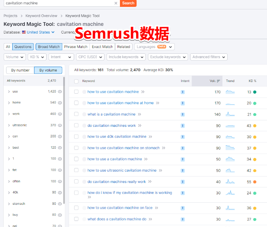
Task: Click double-arrow icon beside 'what is a cavitation machine'
Action: [139, 114]
